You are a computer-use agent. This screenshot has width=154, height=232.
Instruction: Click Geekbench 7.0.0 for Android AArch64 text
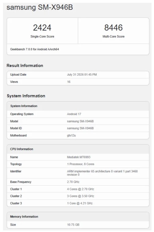[x=35, y=49]
